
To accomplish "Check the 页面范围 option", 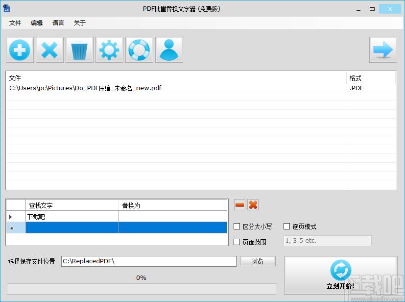I will click(x=237, y=242).
